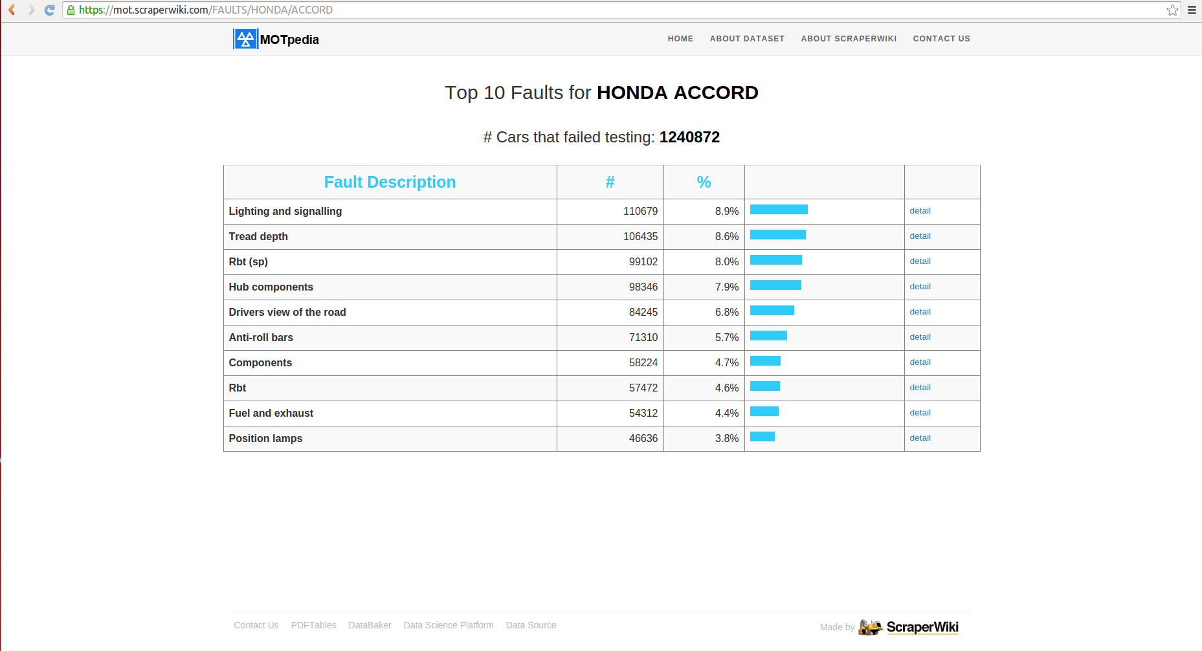Open detail for Tread depth
The image size is (1202, 651).
920,236
